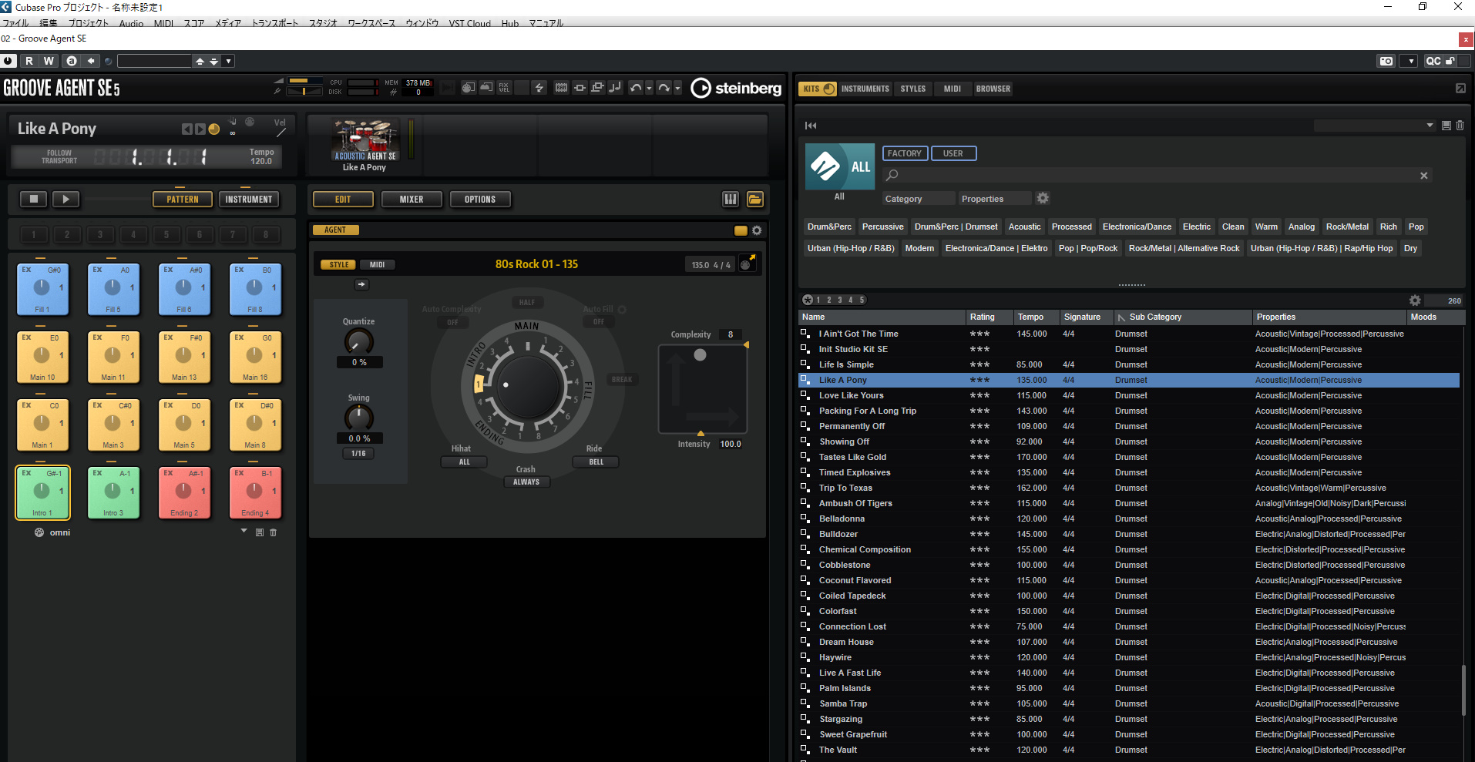Toggle plug-in power (bypass) button
The height and width of the screenshot is (762, 1475).
[8, 61]
